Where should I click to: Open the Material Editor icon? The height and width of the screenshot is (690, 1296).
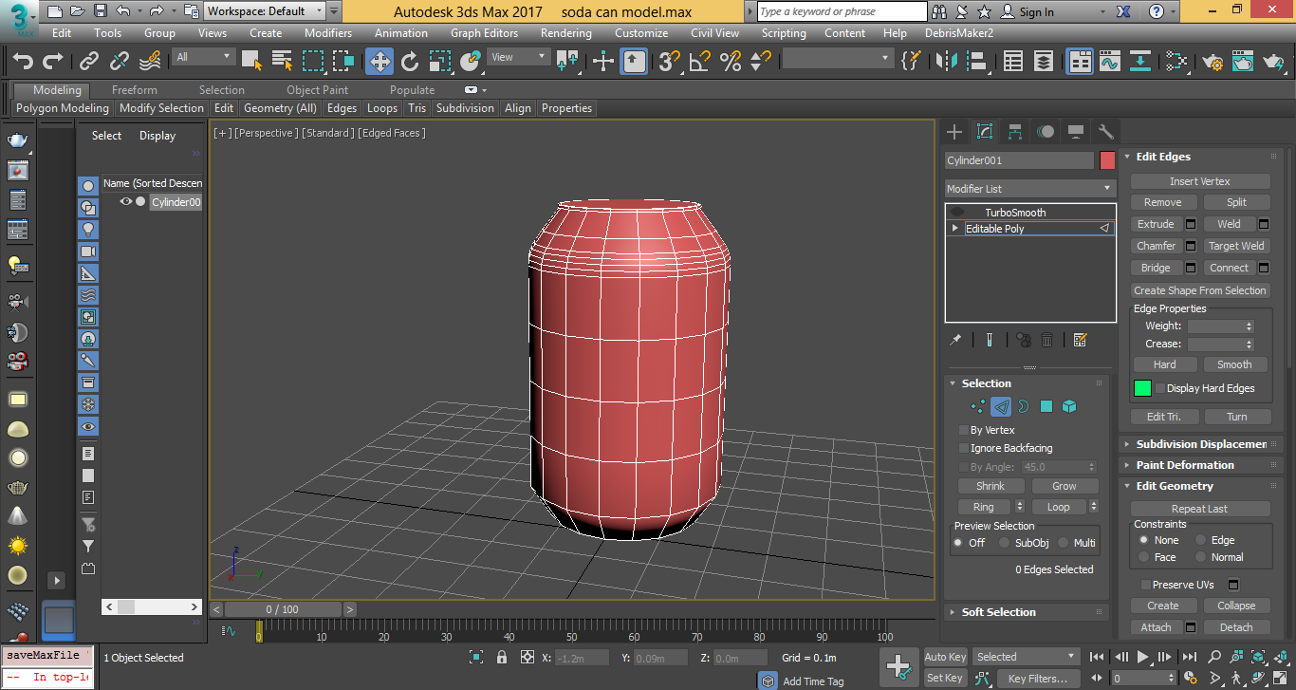click(x=1176, y=61)
